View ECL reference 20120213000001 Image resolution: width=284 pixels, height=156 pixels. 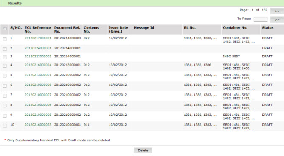click(x=38, y=75)
